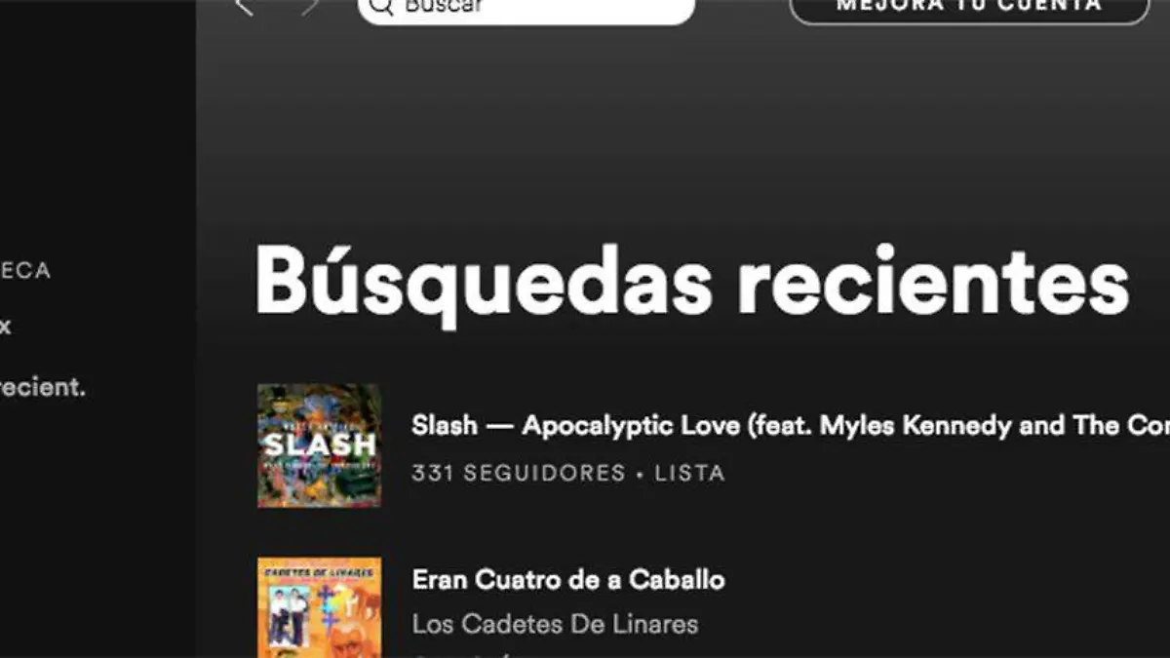Open sidebar item ending in 'x'
1170x658 pixels.
(x=5, y=327)
